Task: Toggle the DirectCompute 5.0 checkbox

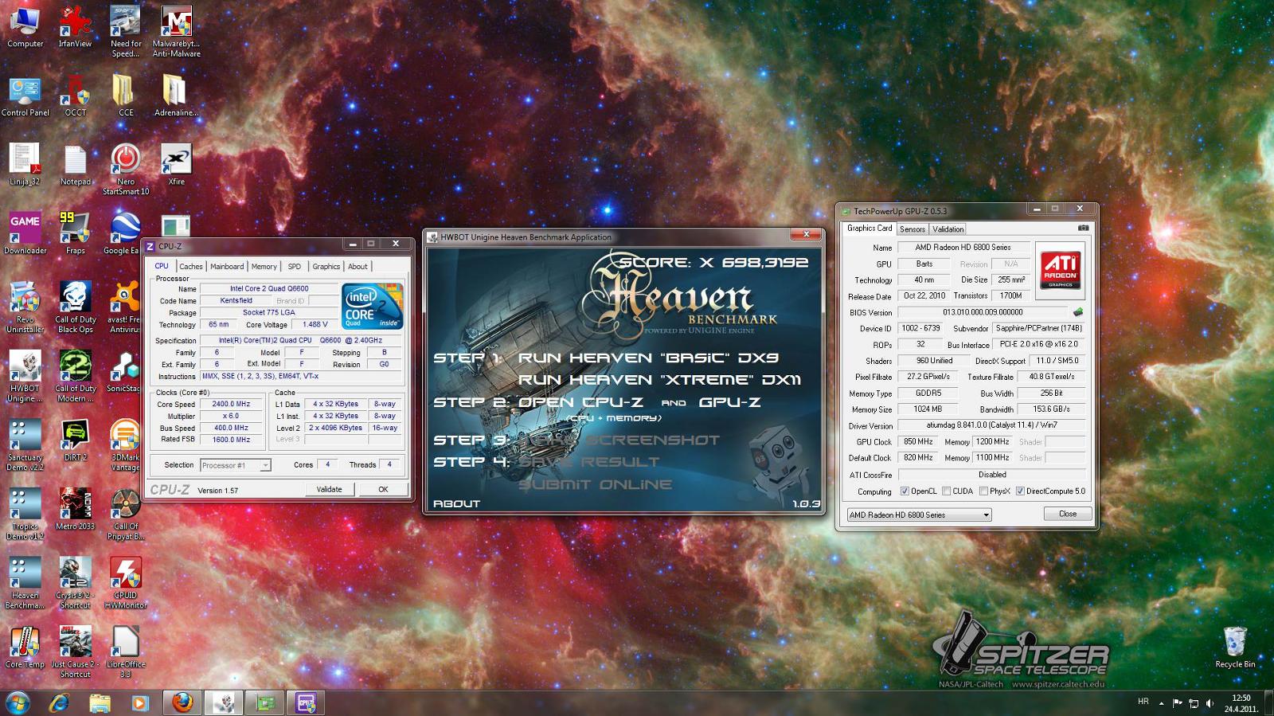Action: 1020,491
